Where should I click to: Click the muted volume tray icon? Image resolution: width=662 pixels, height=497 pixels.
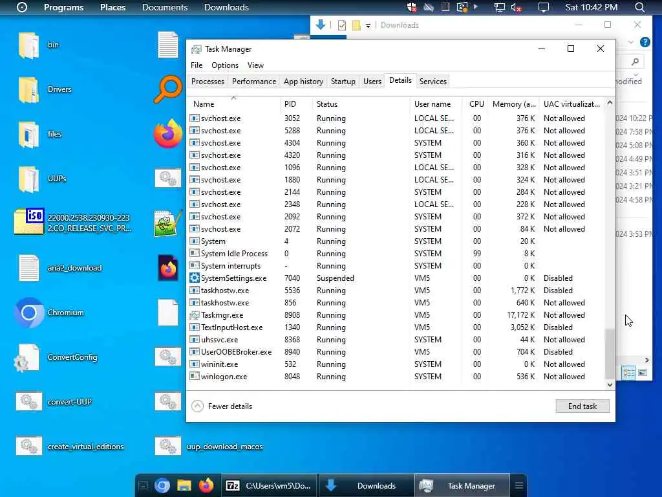coord(516,7)
